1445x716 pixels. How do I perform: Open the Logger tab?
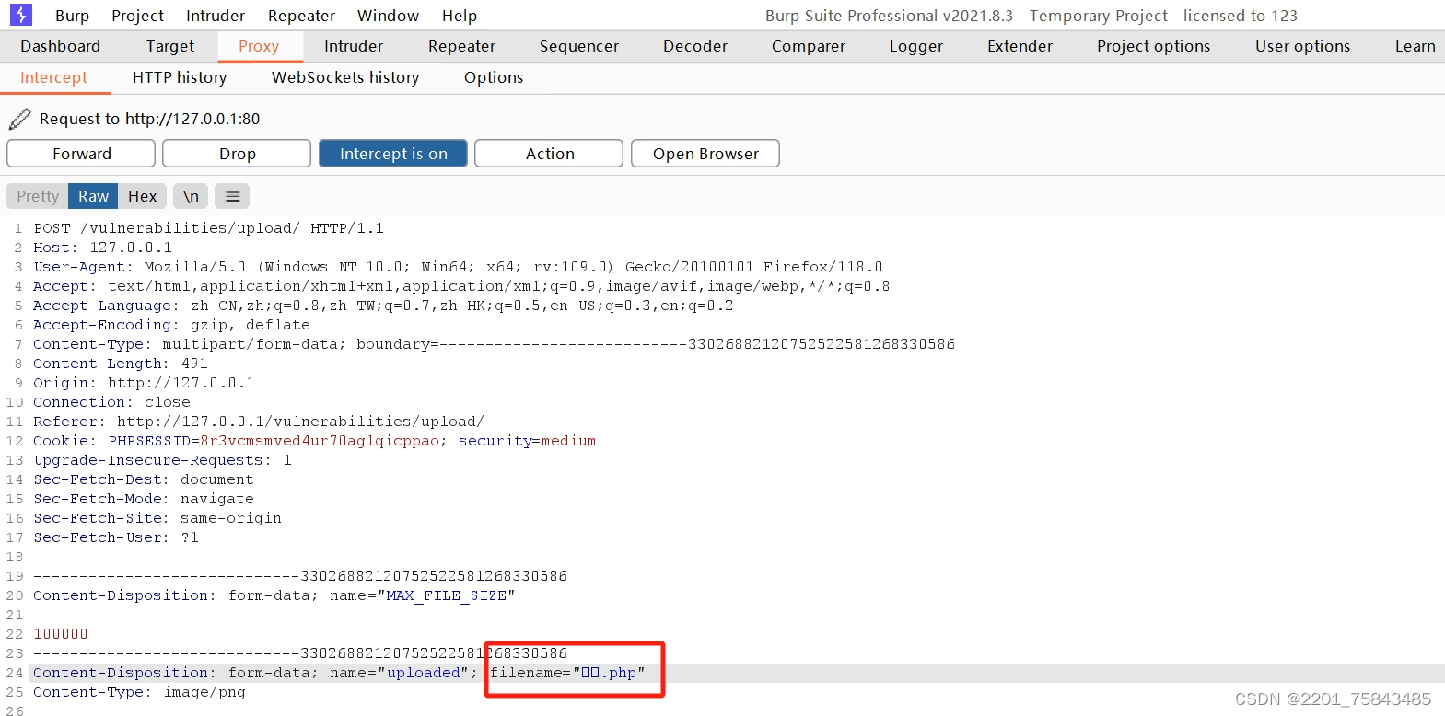pos(916,46)
